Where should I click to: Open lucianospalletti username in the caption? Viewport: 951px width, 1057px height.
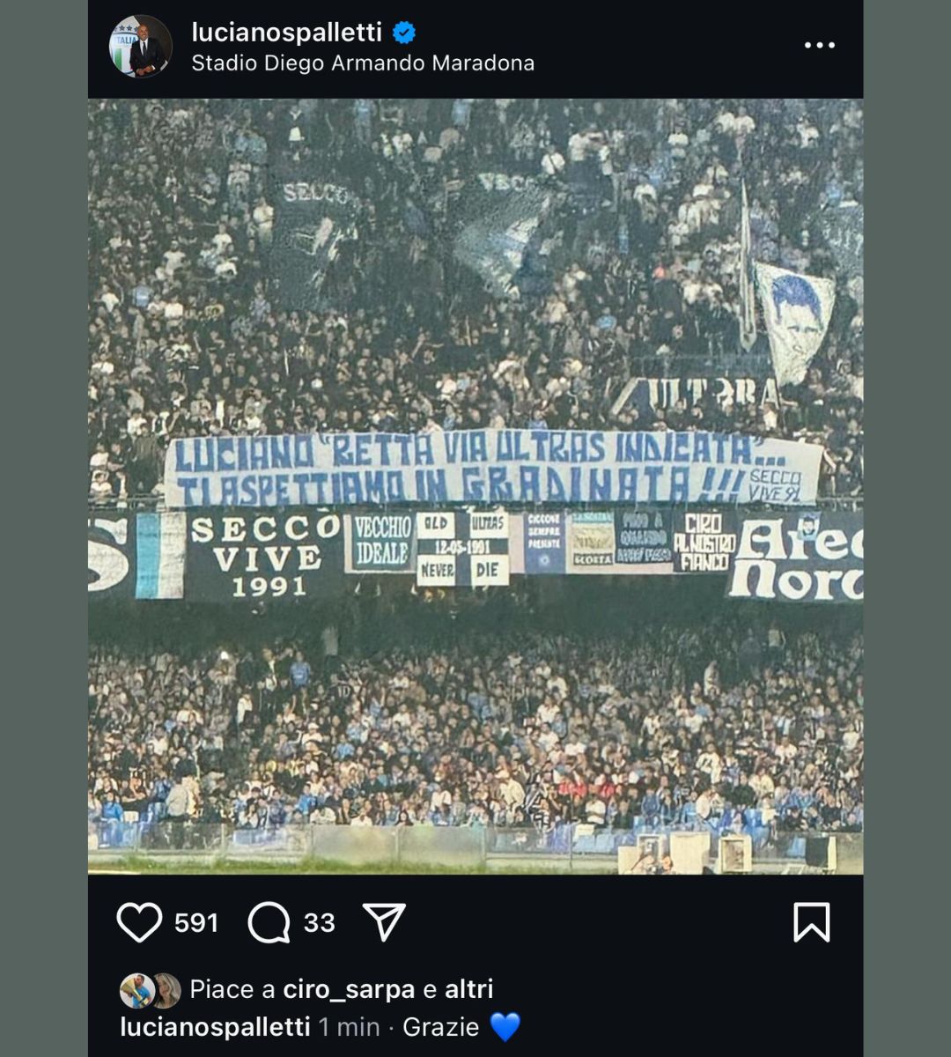pos(215,1027)
